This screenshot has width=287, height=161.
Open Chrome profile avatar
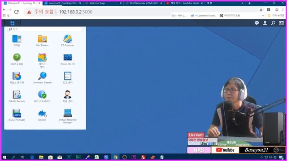coord(277,10)
